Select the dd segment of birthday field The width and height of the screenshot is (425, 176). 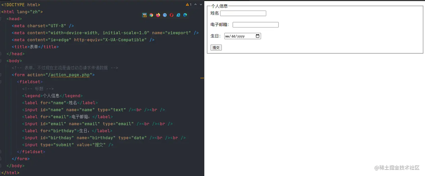tap(234, 36)
